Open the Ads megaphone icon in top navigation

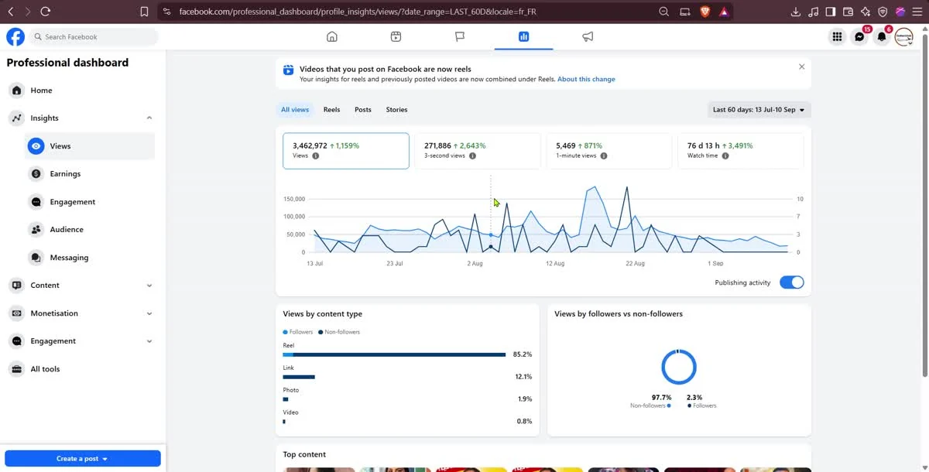point(588,36)
